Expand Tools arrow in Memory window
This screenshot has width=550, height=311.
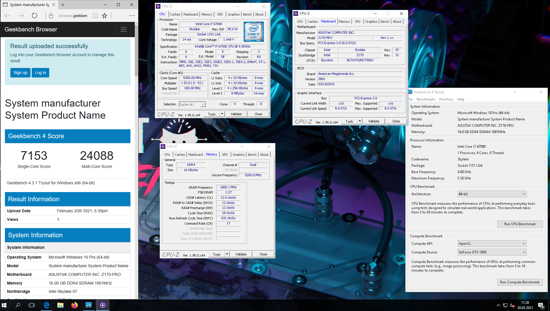[227, 254]
